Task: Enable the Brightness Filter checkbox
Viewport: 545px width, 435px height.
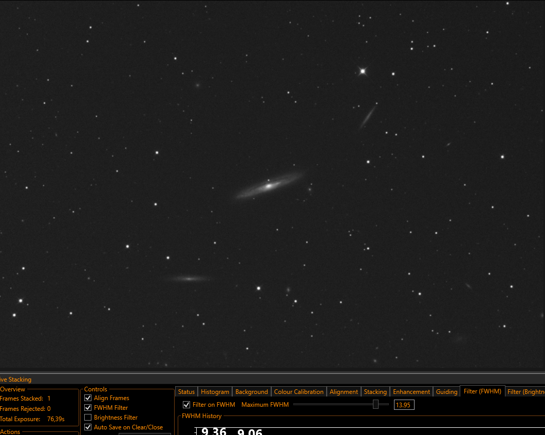Action: tap(88, 417)
